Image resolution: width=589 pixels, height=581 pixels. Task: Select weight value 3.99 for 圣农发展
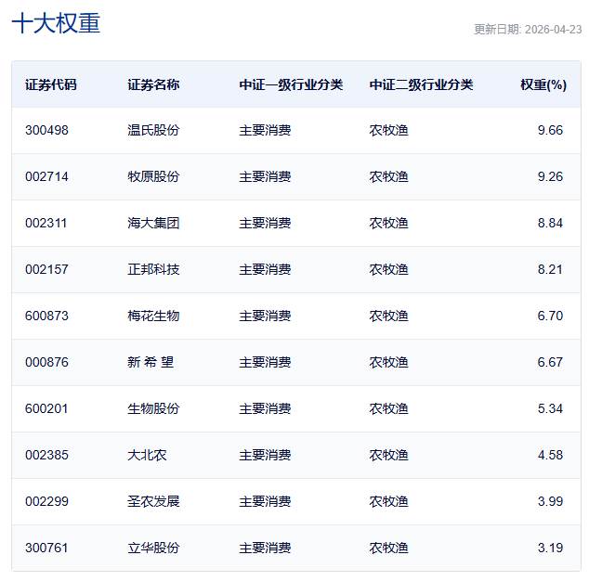(x=550, y=501)
